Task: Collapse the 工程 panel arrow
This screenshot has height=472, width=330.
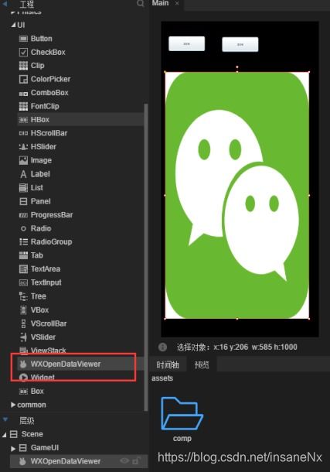Action: (x=5, y=4)
